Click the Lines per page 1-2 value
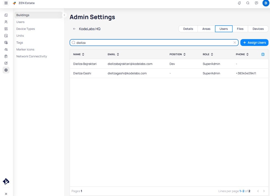 (x=242, y=191)
